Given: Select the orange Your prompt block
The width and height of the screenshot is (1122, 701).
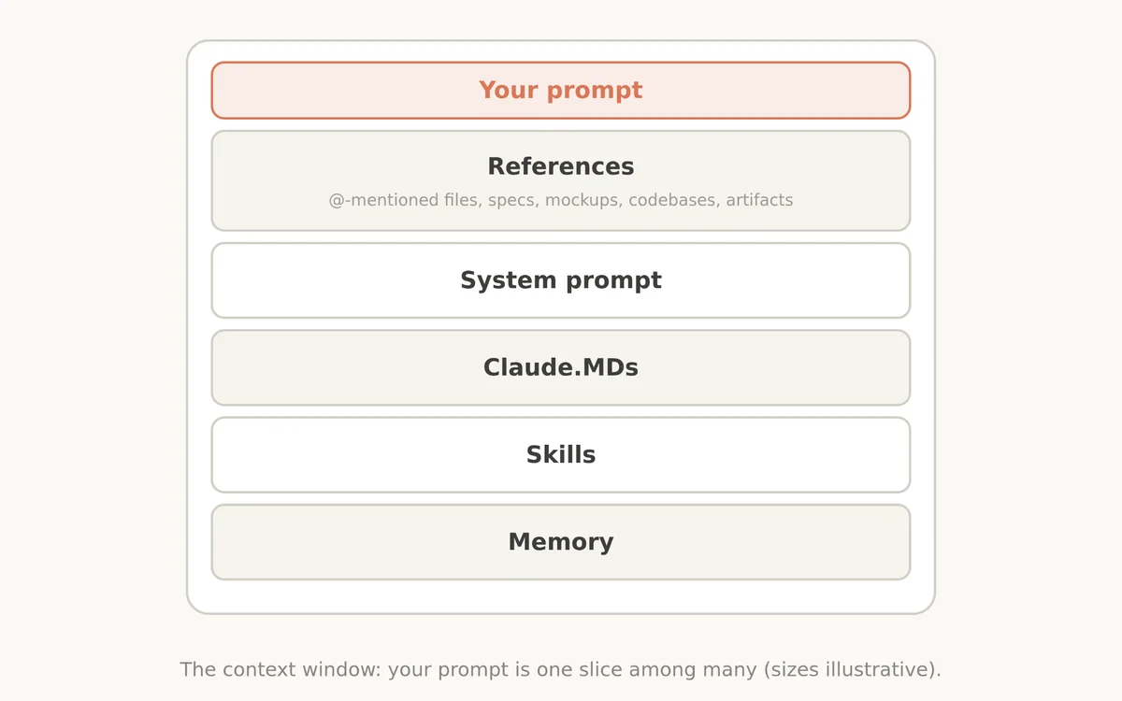Looking at the screenshot, I should coord(561,91).
